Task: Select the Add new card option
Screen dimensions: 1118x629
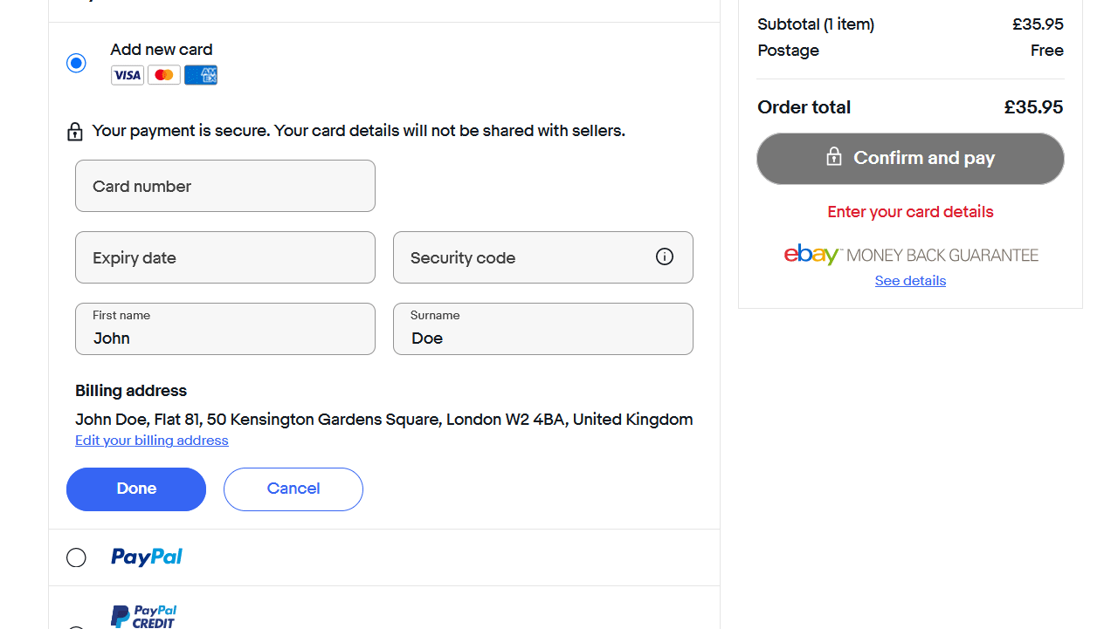Action: tap(76, 63)
